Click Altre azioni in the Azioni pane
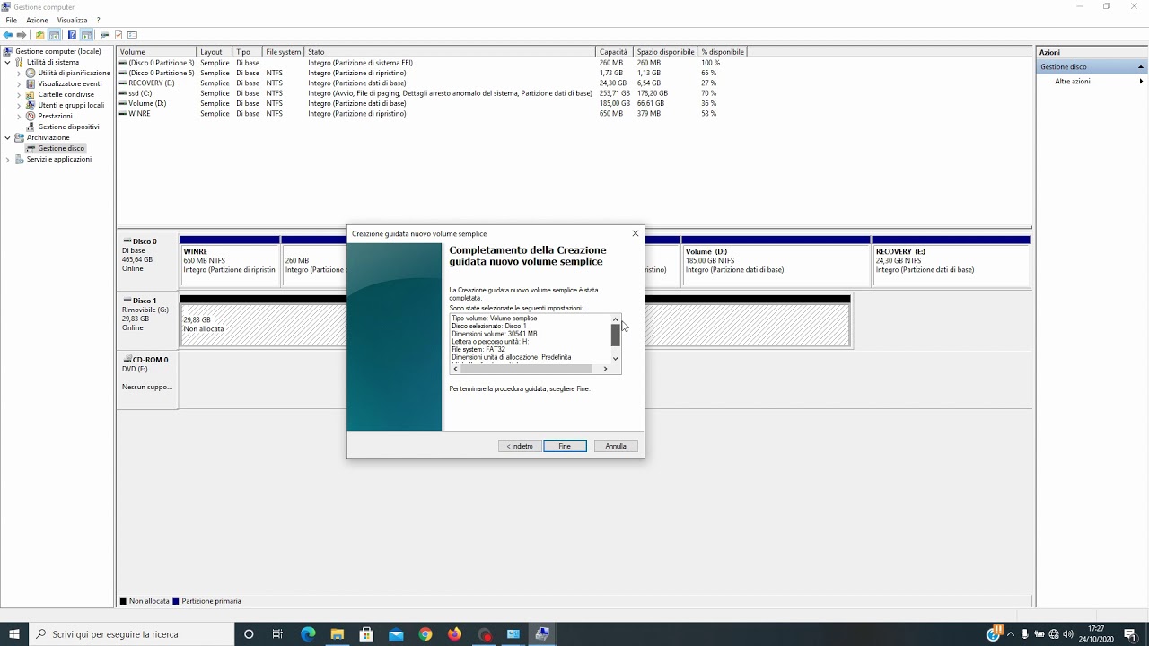The image size is (1149, 646). tap(1073, 81)
